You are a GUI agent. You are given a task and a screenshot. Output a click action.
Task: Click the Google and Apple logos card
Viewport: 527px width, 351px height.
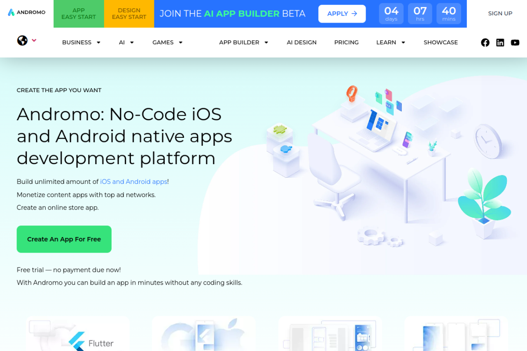(204, 333)
